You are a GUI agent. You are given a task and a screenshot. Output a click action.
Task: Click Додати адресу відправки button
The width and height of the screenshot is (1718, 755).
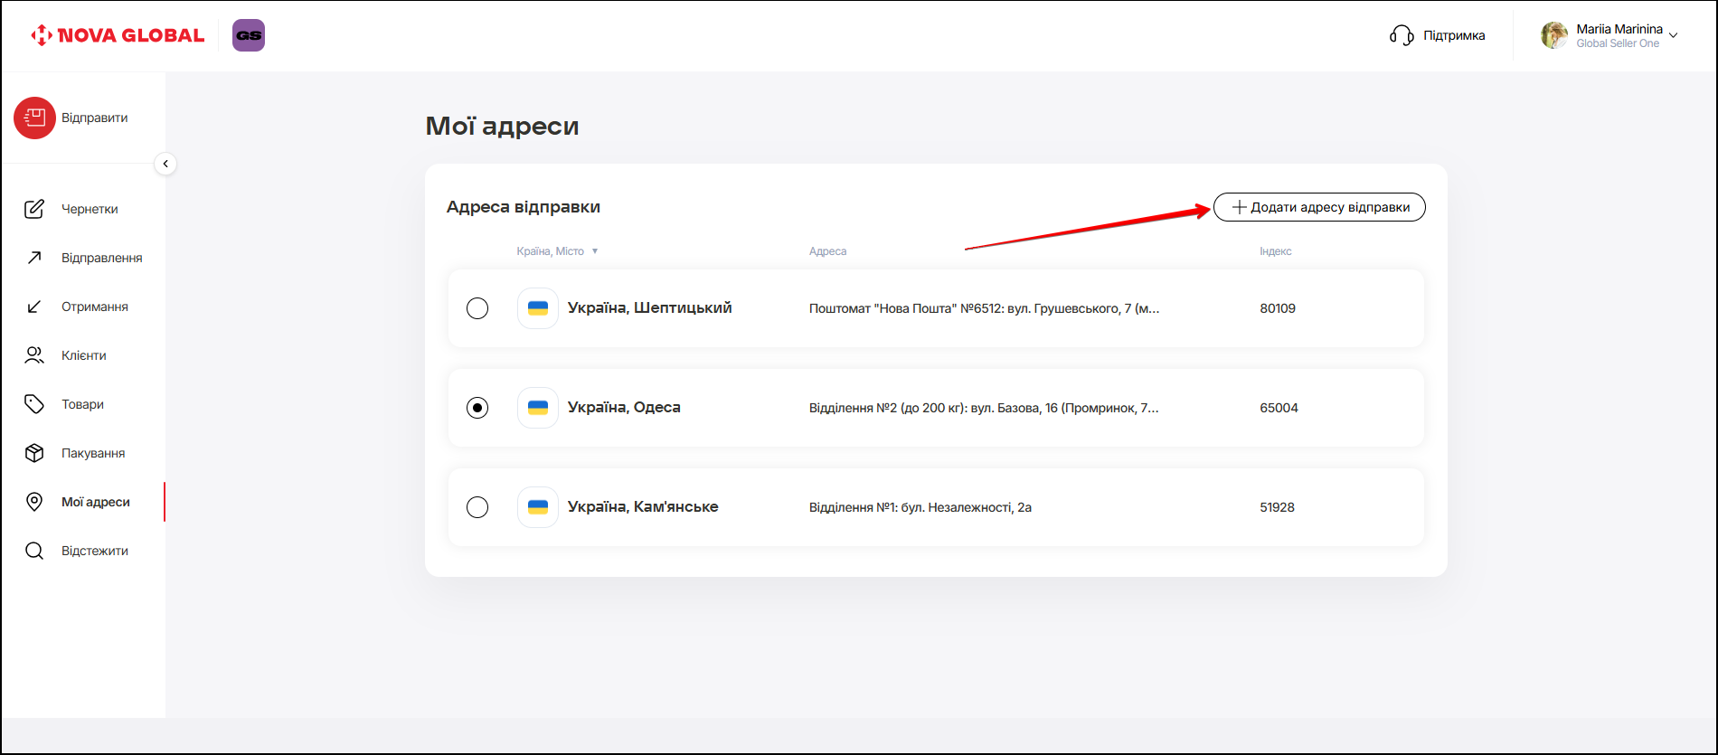pos(1319,207)
